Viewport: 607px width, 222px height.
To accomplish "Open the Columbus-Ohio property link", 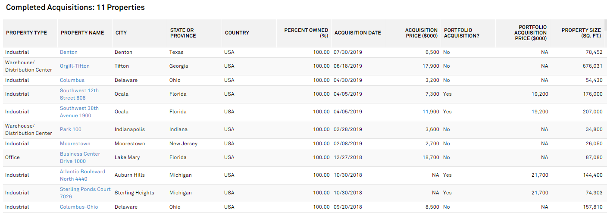I will (x=78, y=207).
